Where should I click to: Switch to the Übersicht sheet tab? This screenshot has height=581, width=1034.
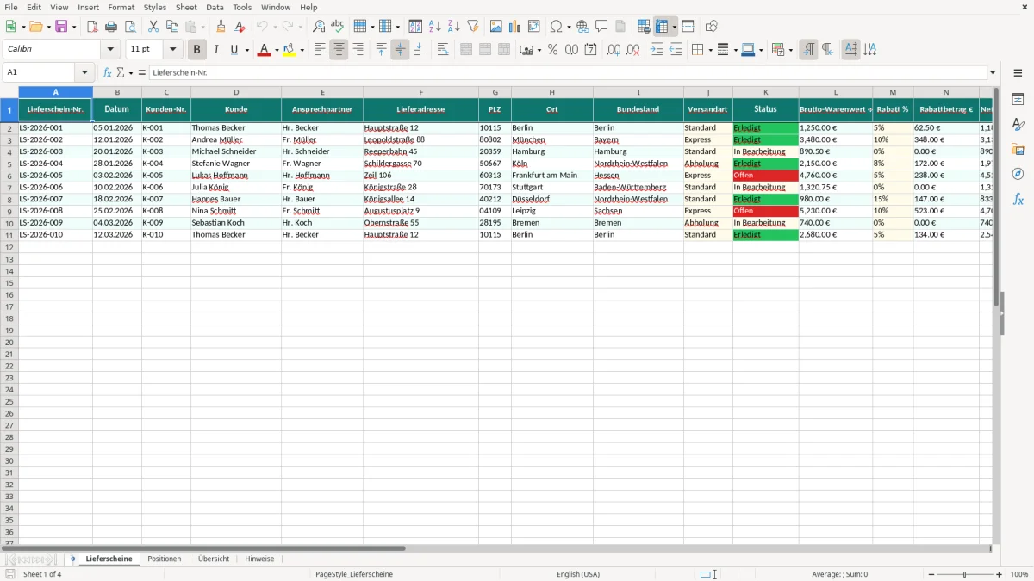(214, 559)
